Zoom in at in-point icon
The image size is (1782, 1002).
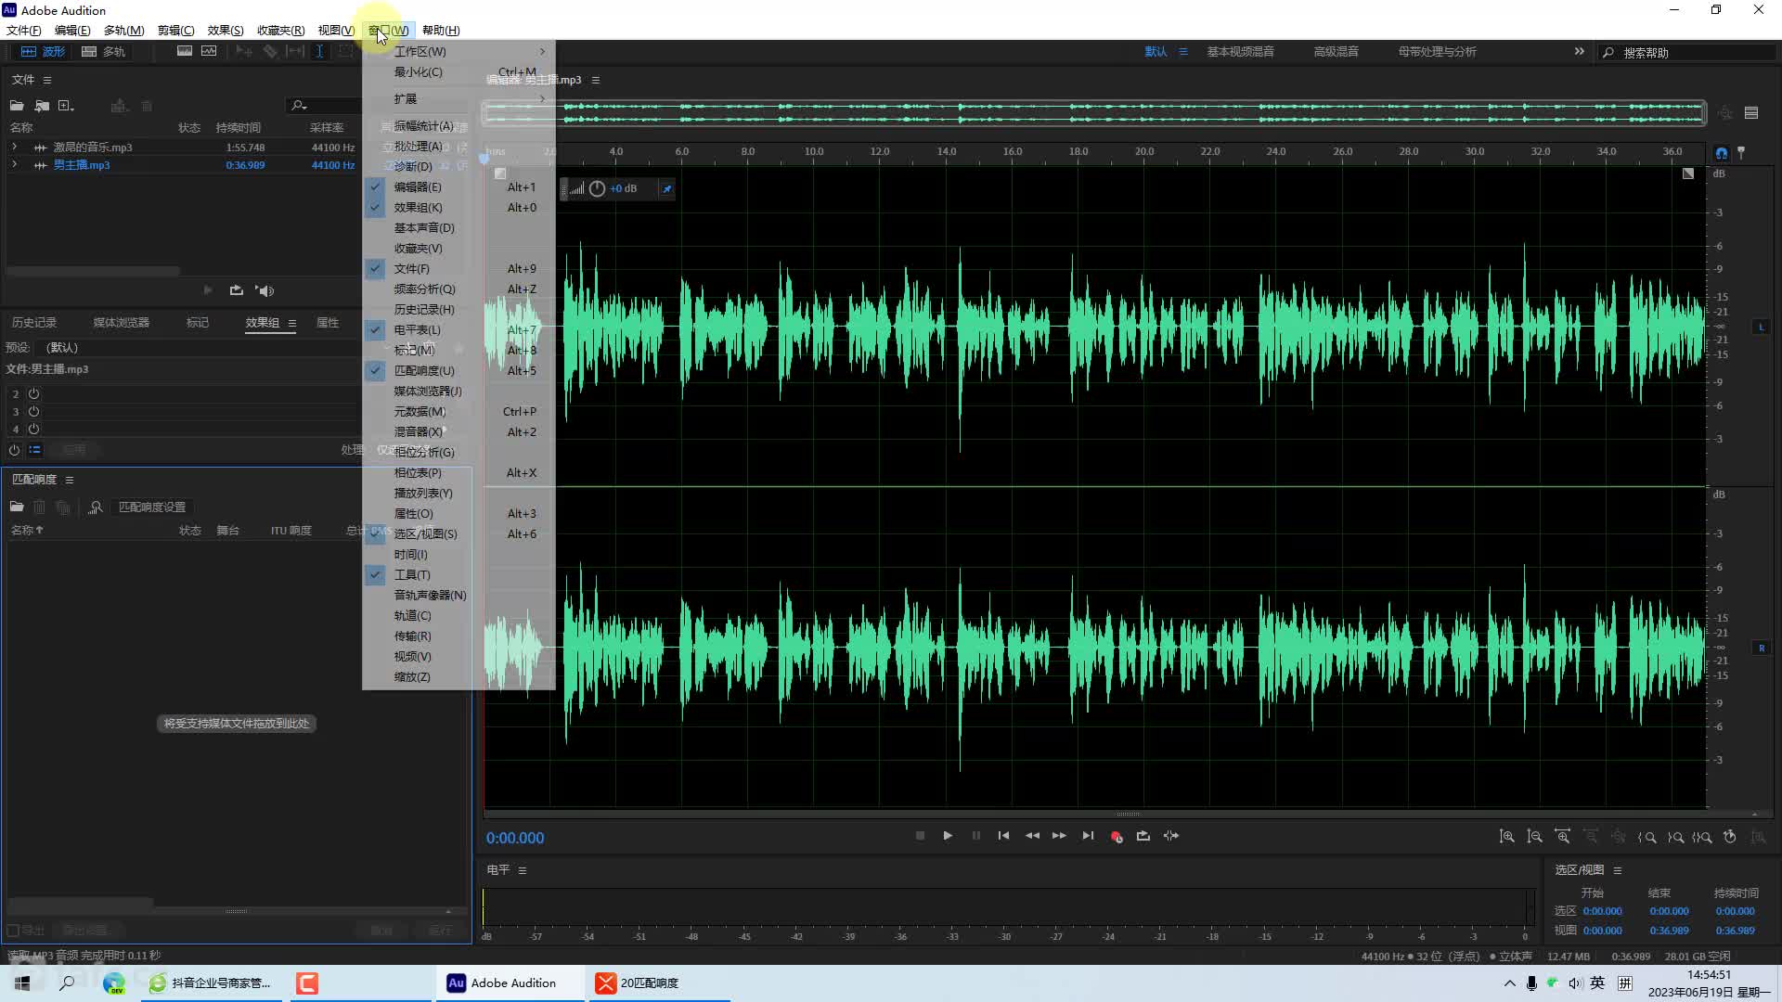(1647, 837)
